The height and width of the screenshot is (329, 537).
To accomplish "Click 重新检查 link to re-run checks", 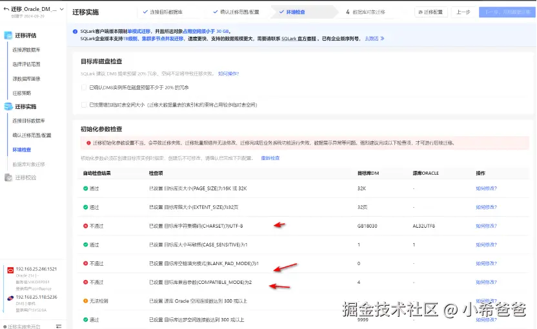I will click(270, 158).
